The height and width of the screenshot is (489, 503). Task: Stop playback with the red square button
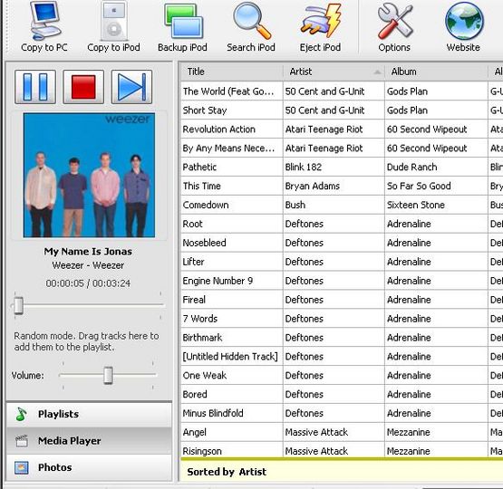83,87
